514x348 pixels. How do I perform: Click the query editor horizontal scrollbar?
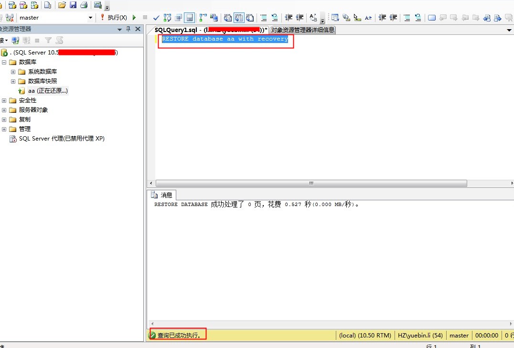[x=311, y=183]
